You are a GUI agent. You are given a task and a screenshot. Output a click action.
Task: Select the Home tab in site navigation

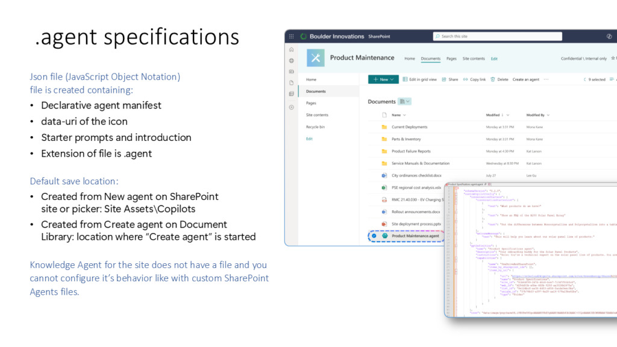coord(410,58)
